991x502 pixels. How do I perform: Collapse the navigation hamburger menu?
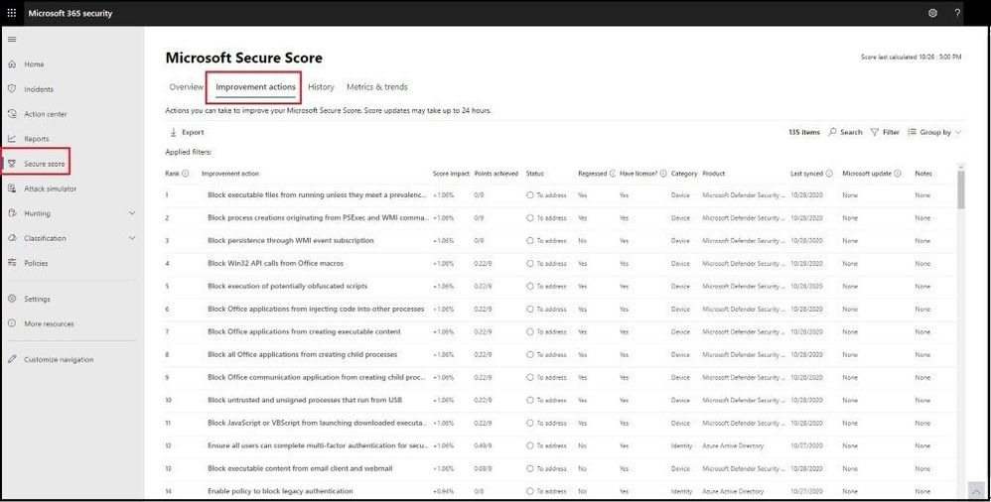tap(11, 39)
